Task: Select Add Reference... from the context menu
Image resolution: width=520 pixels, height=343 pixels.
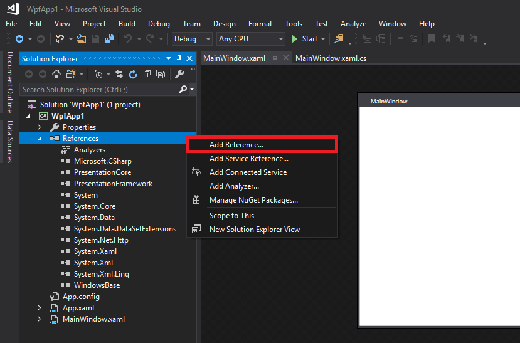Action: pyautogui.click(x=236, y=145)
